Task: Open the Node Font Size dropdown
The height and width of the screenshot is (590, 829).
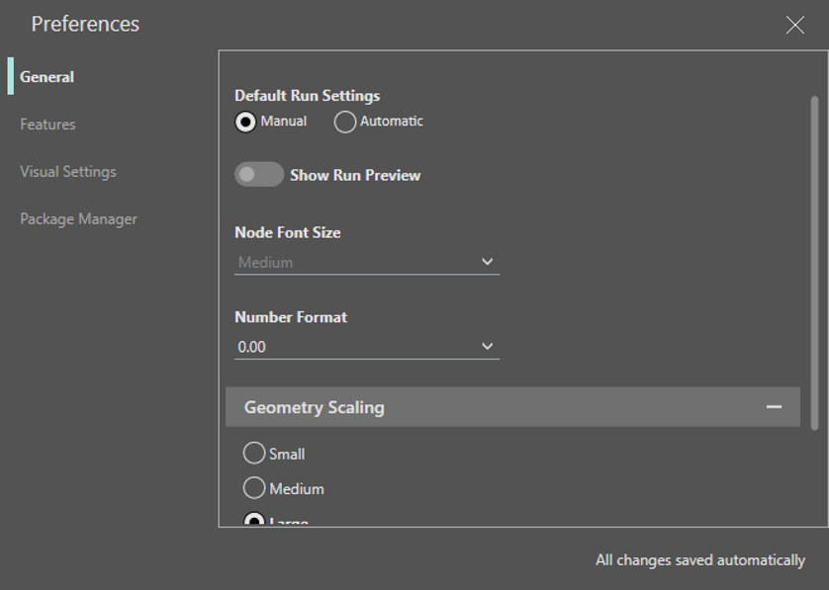Action: (x=367, y=262)
